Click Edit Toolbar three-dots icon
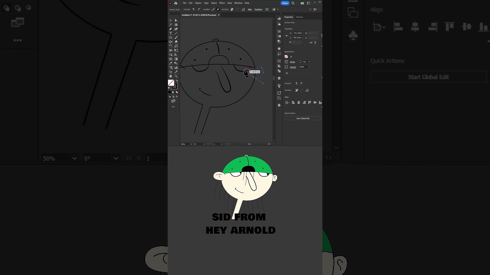 173,107
